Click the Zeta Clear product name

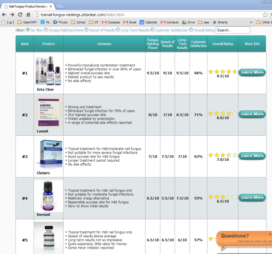tap(45, 89)
